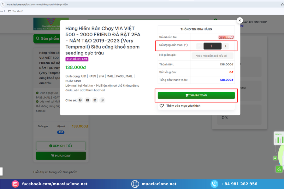Focus the discount code input box

(212, 56)
